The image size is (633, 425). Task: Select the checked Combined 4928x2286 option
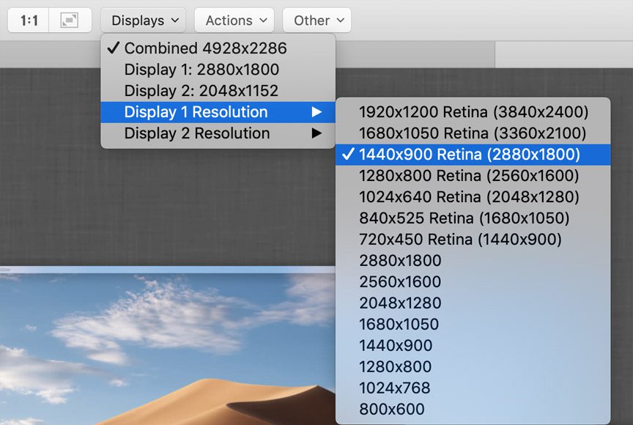(x=205, y=48)
